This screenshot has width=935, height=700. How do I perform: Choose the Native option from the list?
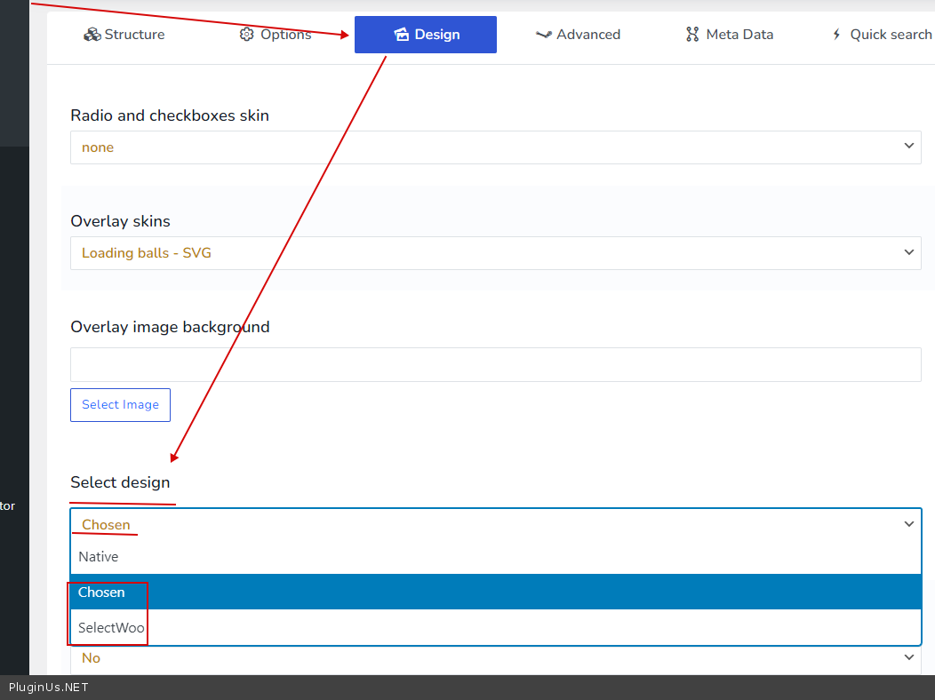click(x=99, y=557)
